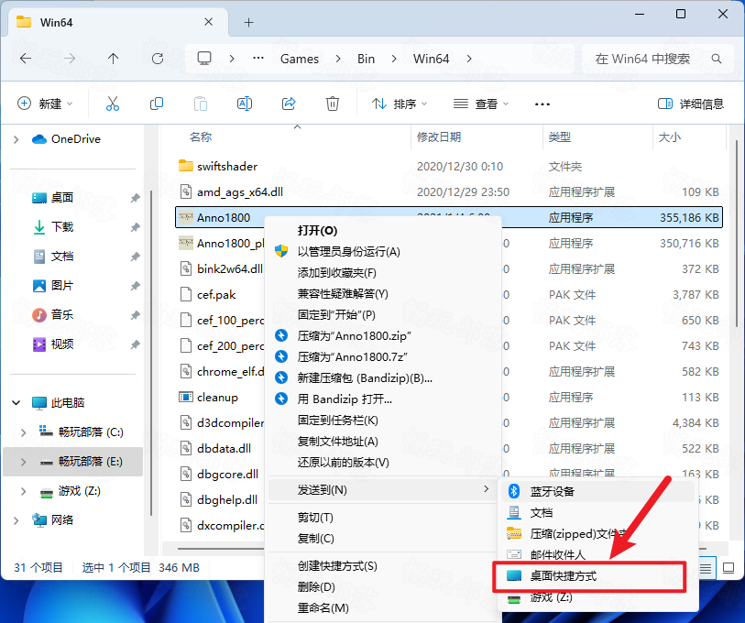
Task: Open 音乐 in quick access
Action: 62,314
